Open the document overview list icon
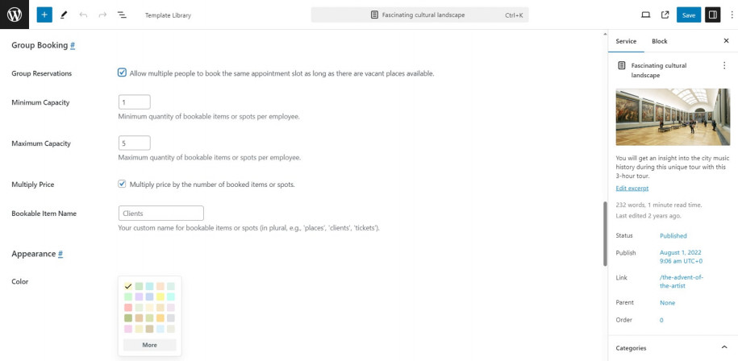The width and height of the screenshot is (738, 361). click(122, 15)
